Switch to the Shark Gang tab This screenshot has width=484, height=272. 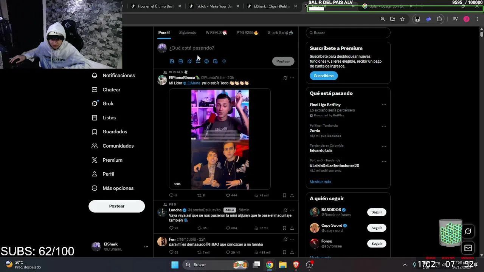pos(281,32)
